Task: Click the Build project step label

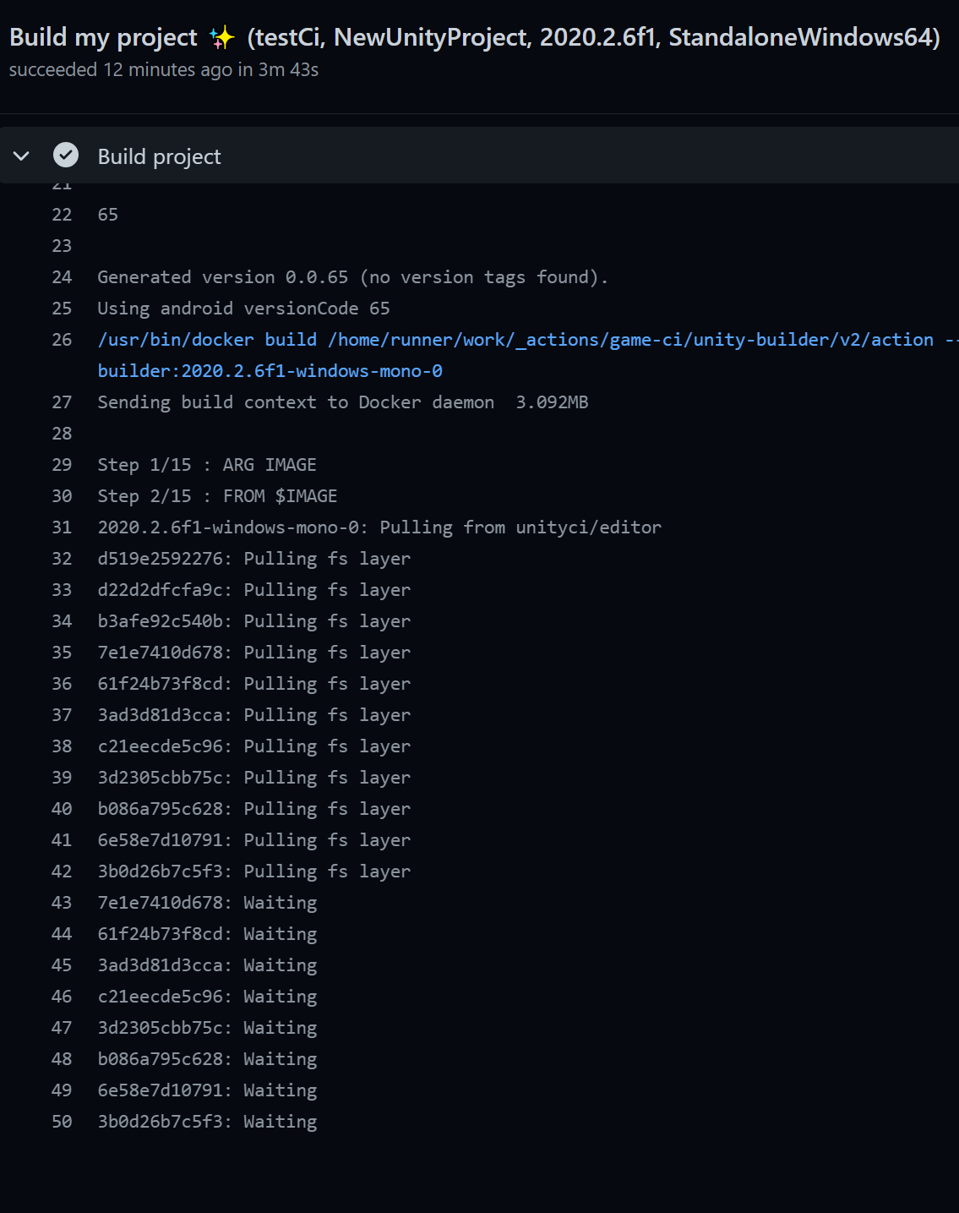Action: 158,156
